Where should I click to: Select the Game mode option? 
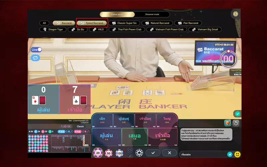point(117,14)
